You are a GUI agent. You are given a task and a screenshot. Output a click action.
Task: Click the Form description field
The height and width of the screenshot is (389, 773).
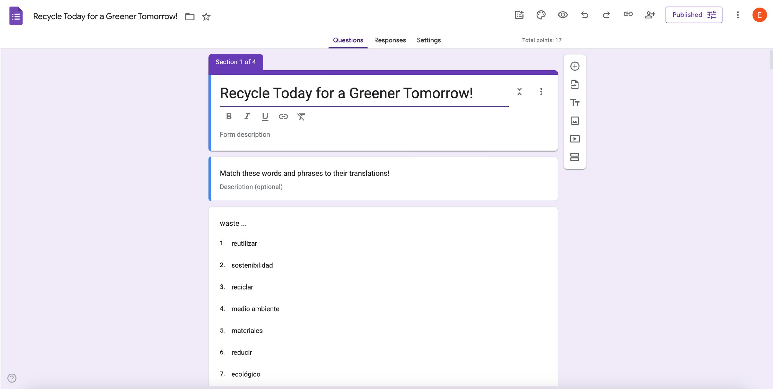[383, 135]
